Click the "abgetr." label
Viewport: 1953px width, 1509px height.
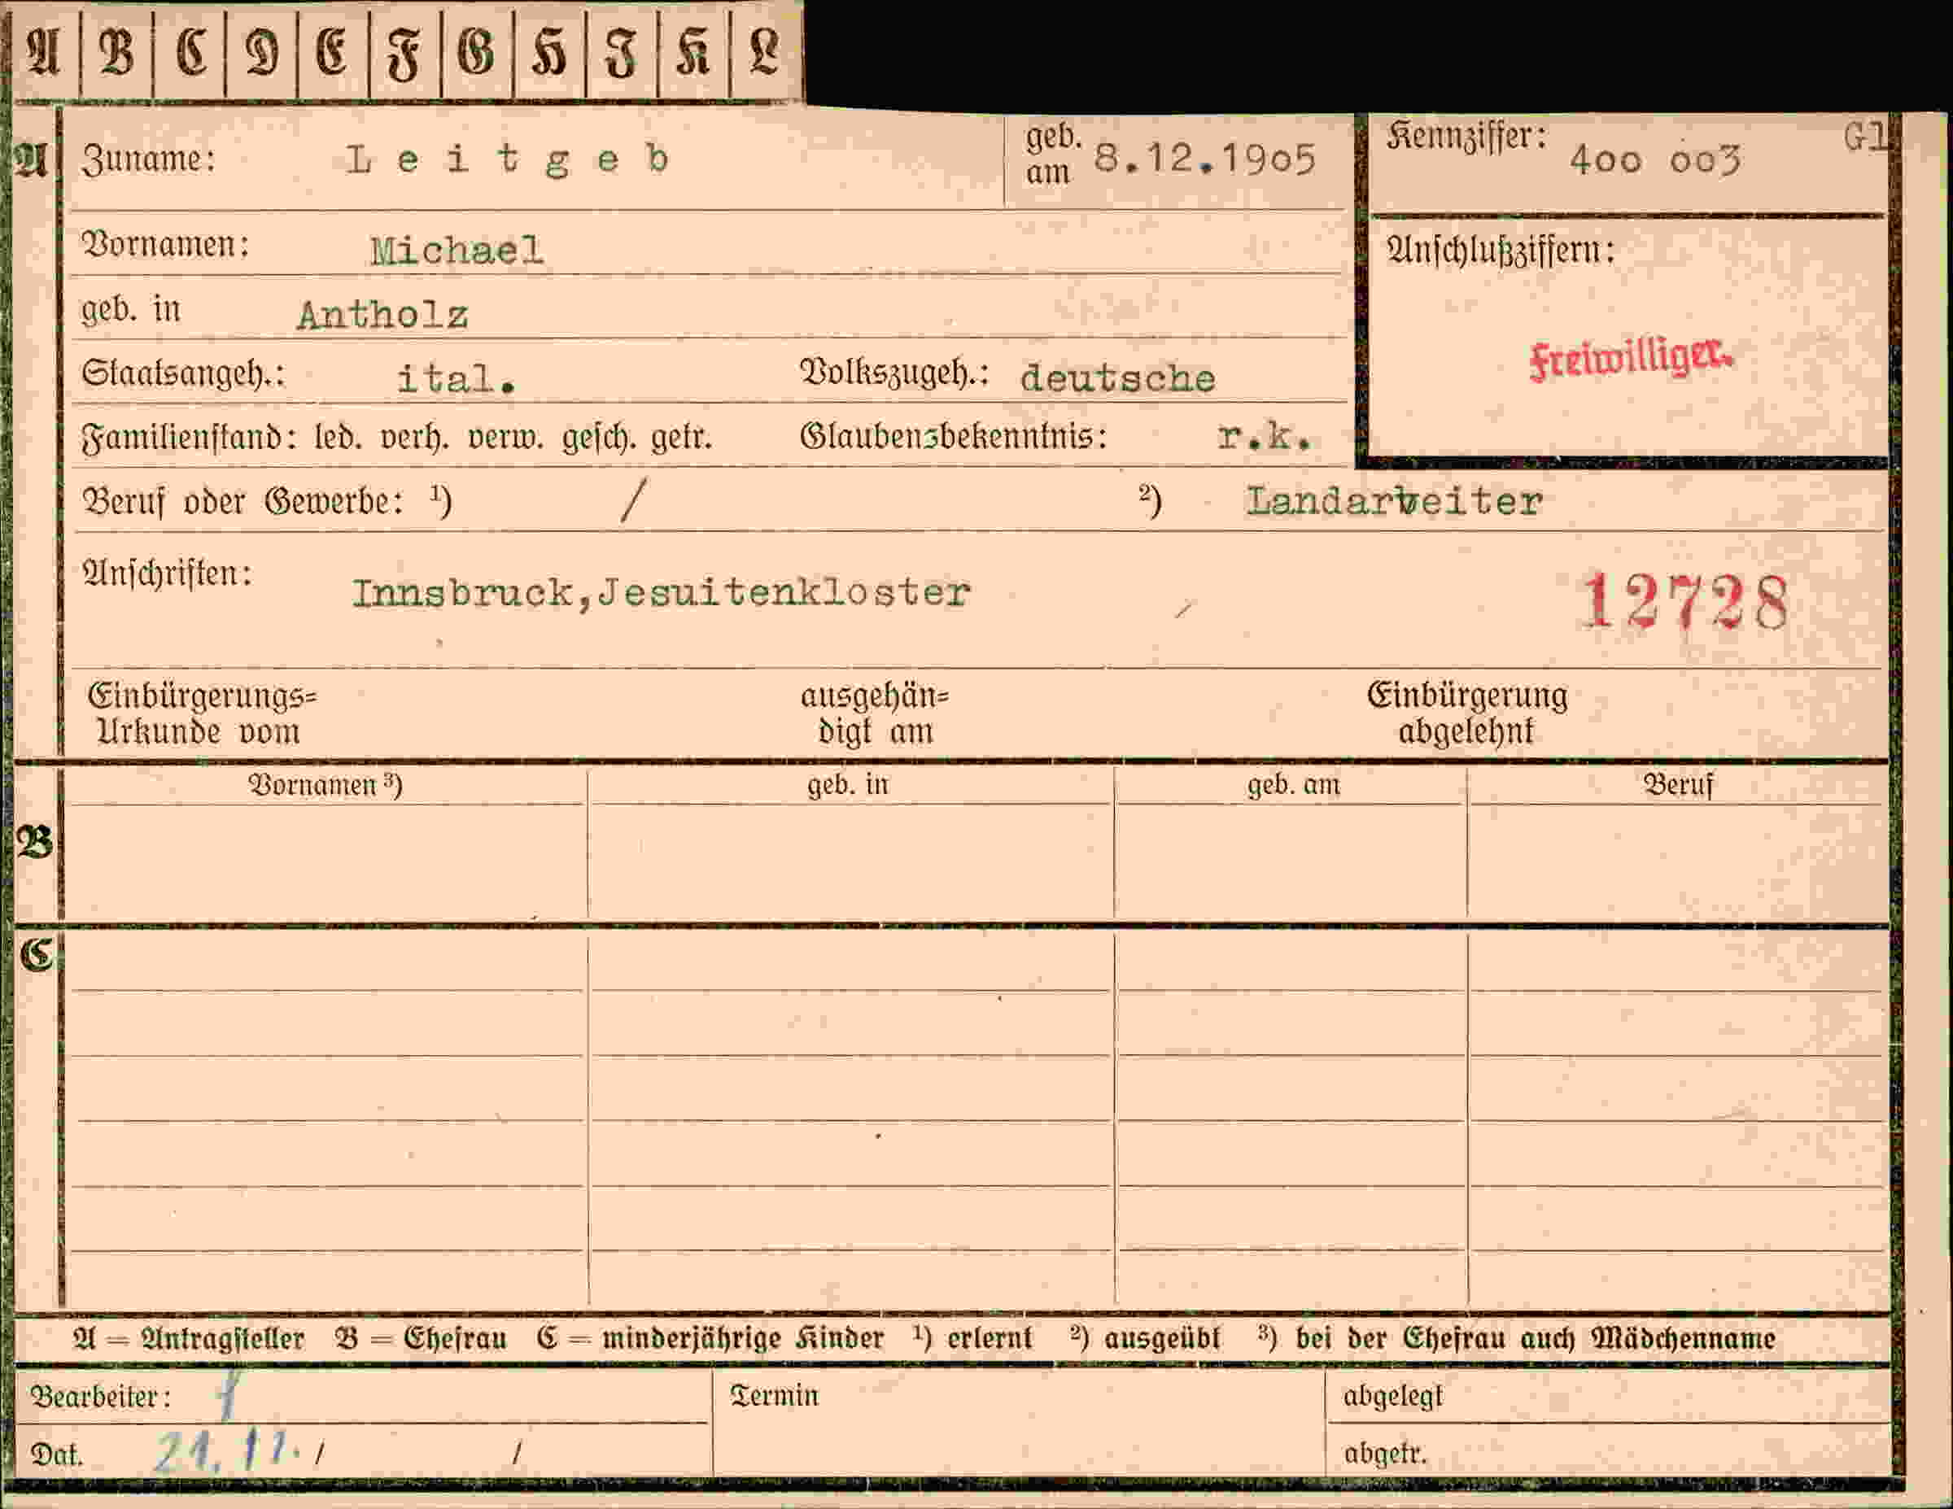(x=1384, y=1454)
